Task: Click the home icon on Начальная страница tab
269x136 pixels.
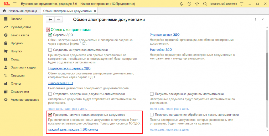Action: click(x=4, y=11)
